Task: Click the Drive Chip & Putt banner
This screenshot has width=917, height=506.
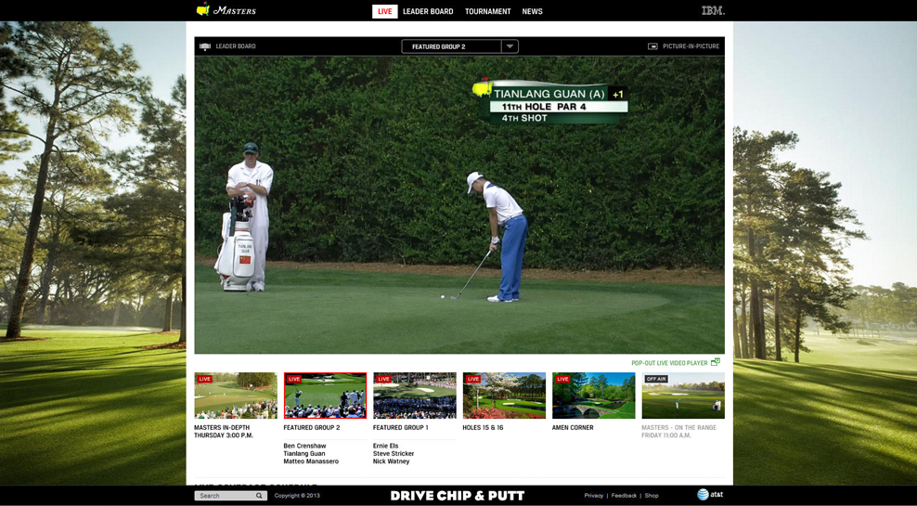Action: pyautogui.click(x=457, y=496)
